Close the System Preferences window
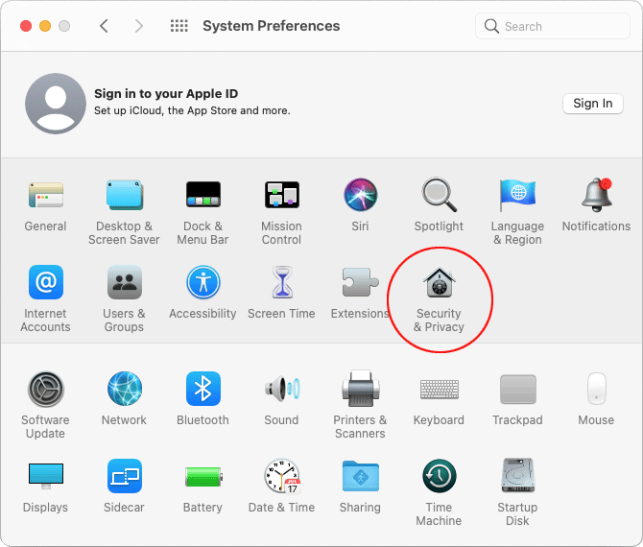 pos(26,26)
